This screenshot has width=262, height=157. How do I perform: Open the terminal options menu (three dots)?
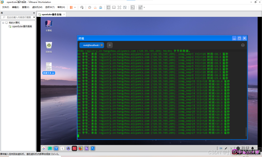pyautogui.click(x=243, y=45)
